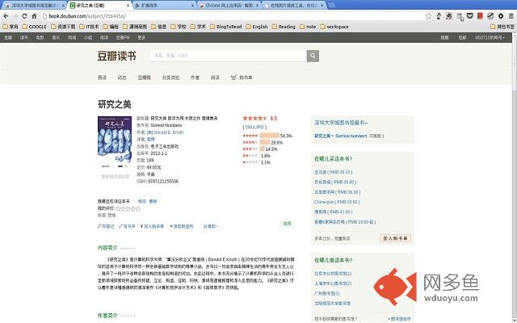Open the account dropdown in the top bar

click(x=490, y=38)
